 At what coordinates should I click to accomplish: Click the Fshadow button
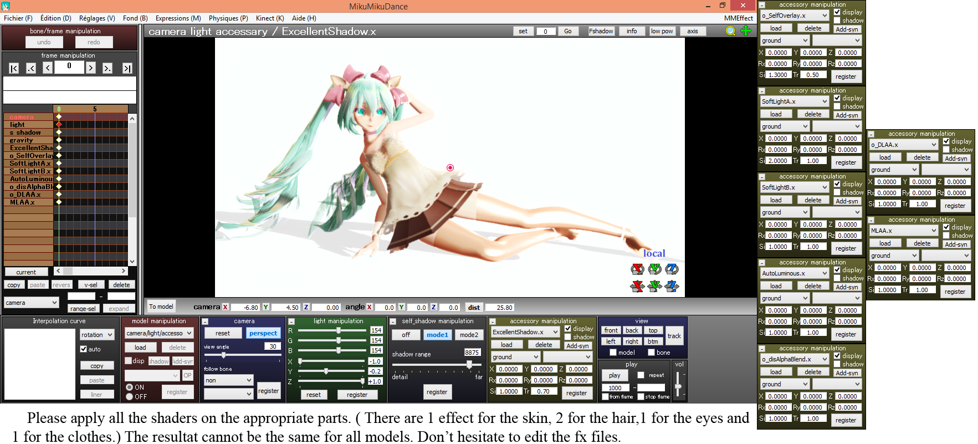point(601,31)
